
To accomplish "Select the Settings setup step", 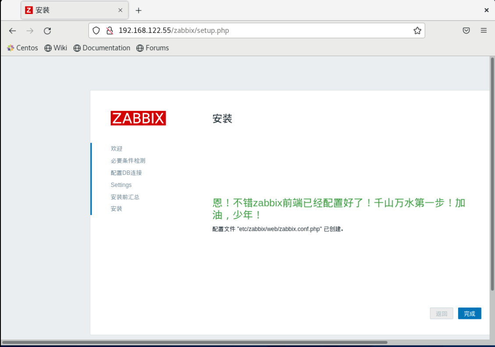I will (121, 185).
